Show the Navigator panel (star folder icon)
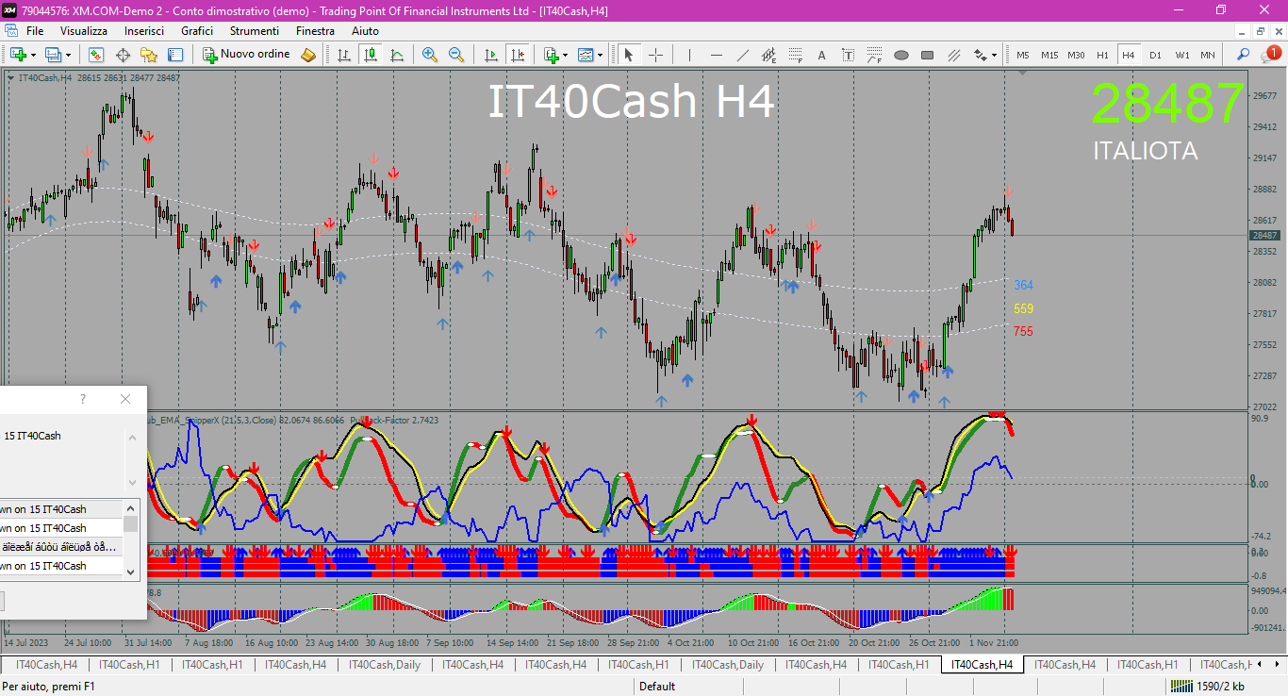The width and height of the screenshot is (1288, 696). pyautogui.click(x=149, y=55)
